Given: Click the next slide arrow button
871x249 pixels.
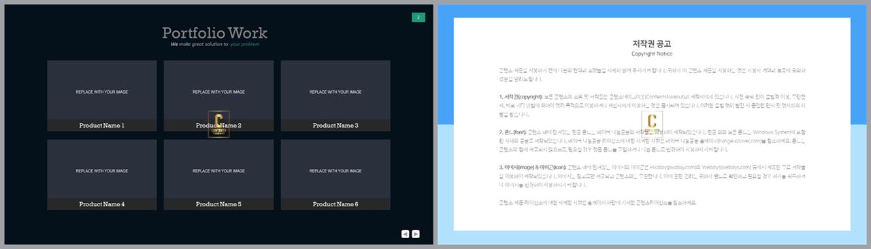Looking at the screenshot, I should [x=416, y=233].
